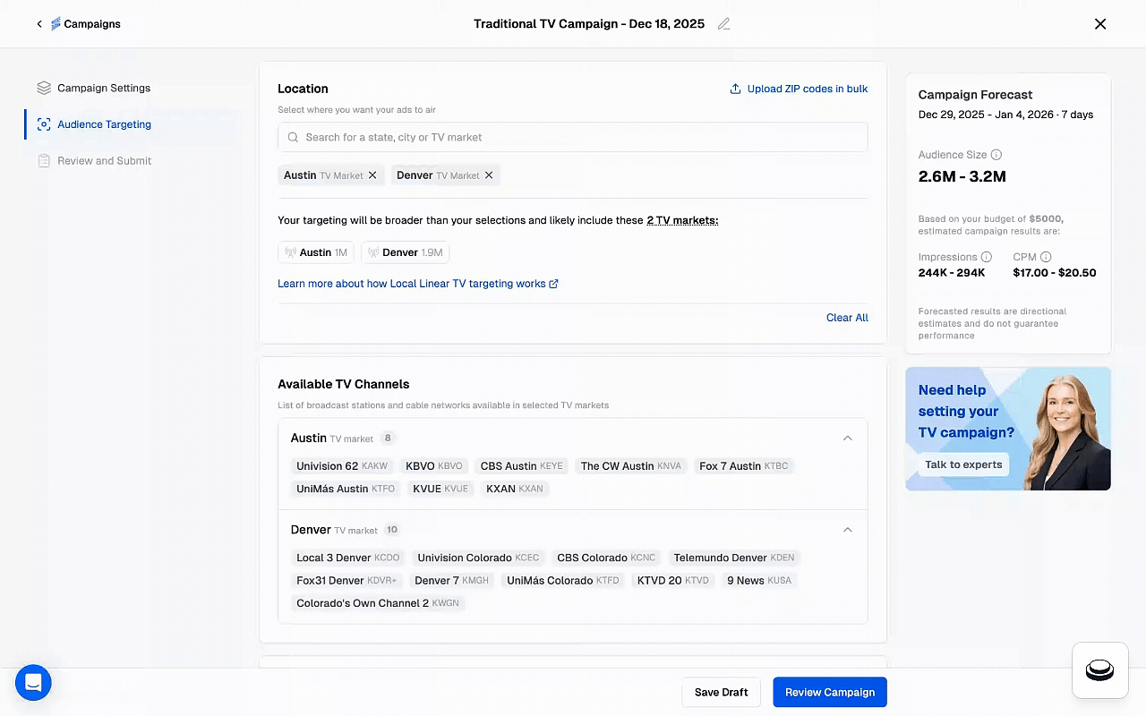Click the CBS Austin KEYE channel chip

(522, 466)
